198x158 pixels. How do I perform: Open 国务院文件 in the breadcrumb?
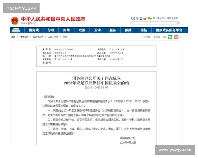(x=38, y=37)
